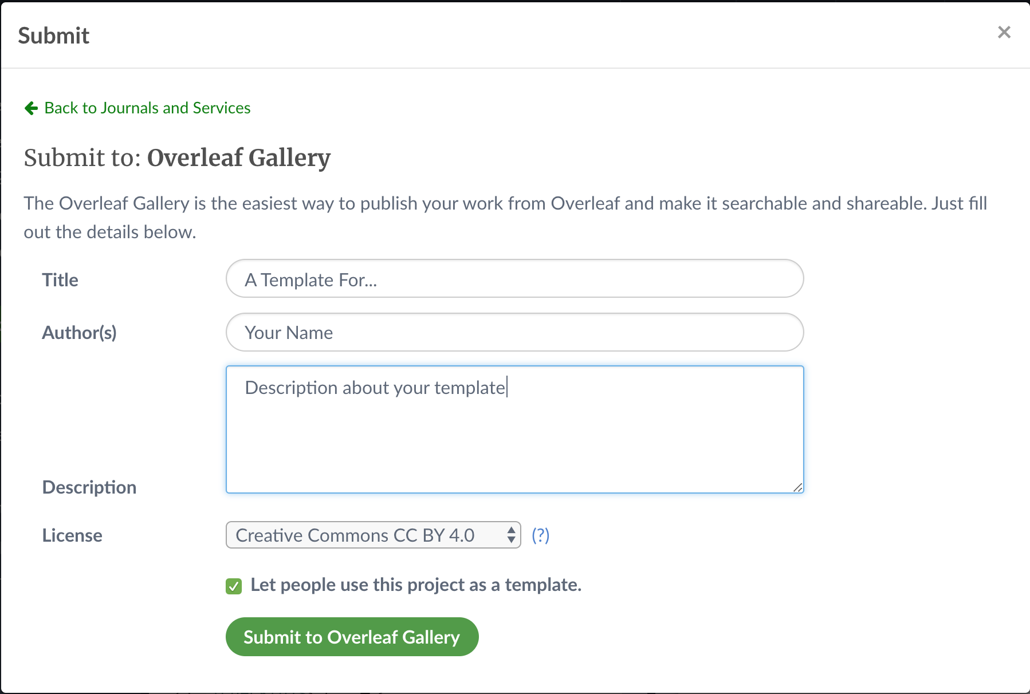Click the green back arrow icon
1030x694 pixels.
click(x=31, y=108)
